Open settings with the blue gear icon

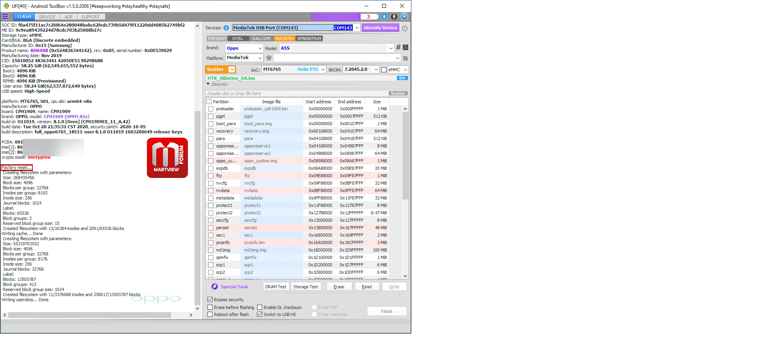pos(404,16)
